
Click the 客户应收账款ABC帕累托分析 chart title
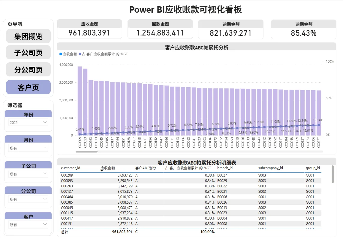(x=197, y=47)
